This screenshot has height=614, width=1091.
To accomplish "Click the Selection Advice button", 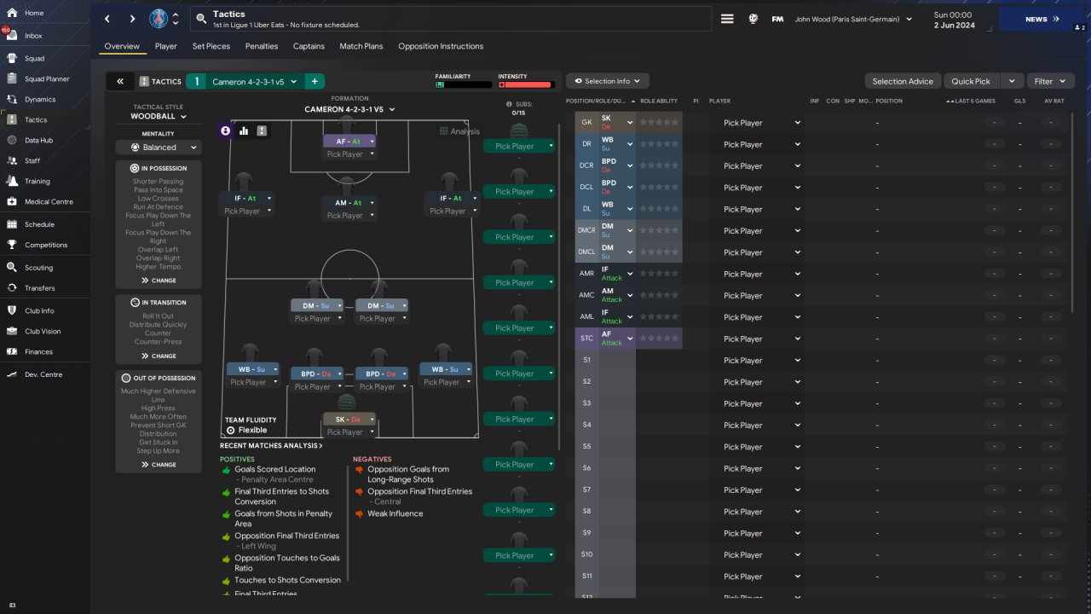I will click(902, 81).
